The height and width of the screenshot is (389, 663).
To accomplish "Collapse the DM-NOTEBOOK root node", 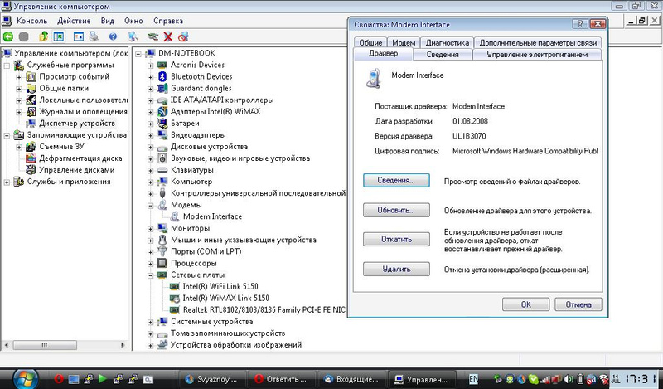I will pyautogui.click(x=138, y=54).
